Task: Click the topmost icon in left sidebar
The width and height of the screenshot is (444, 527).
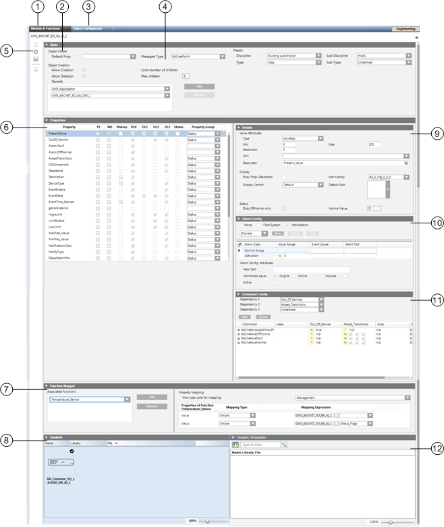Action: pos(35,44)
